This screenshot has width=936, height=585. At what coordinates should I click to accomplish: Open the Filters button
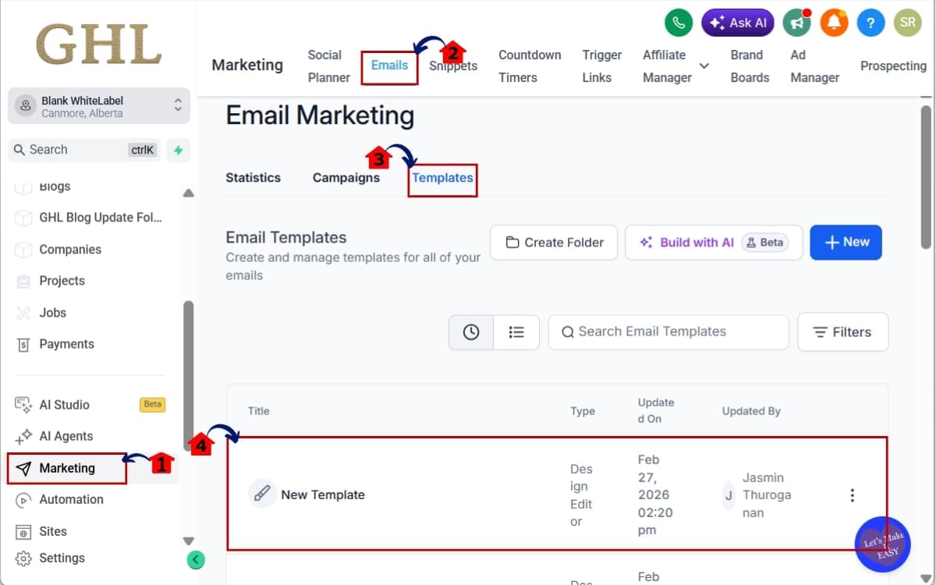click(843, 331)
